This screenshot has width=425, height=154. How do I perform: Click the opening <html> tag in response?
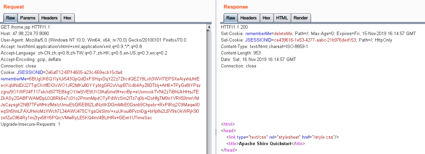228,124
